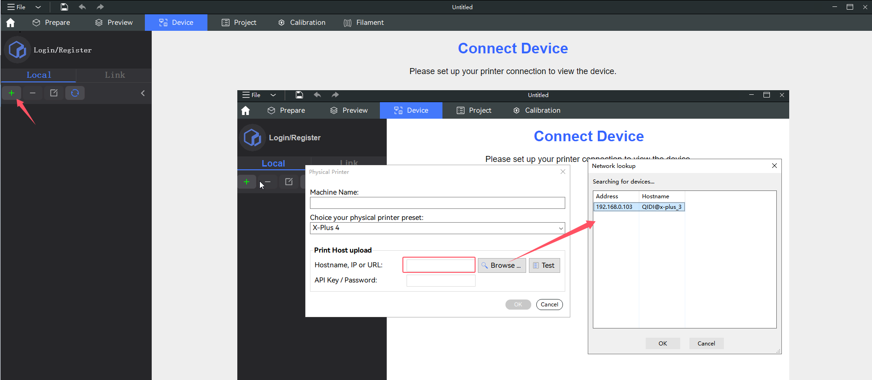Click the QIDI logo avatar beside Login/Register
The image size is (872, 380).
[x=17, y=50]
